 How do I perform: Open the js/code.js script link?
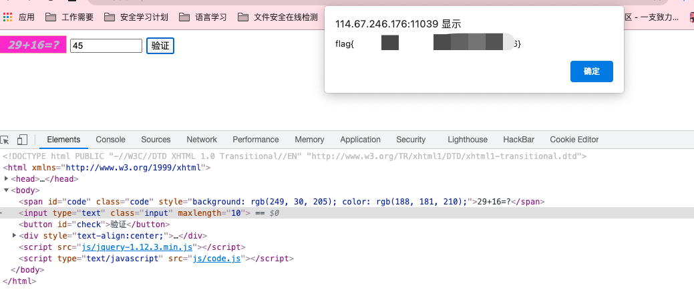pyautogui.click(x=217, y=259)
